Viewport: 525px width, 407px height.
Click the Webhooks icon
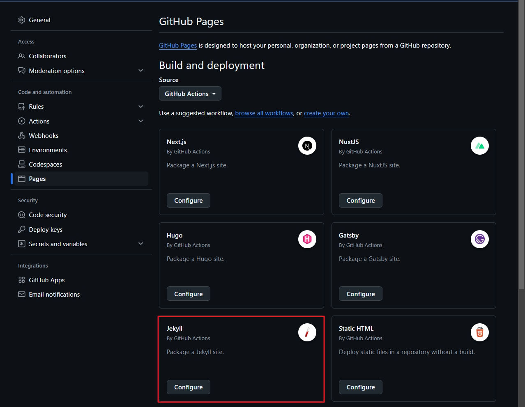[x=22, y=136]
